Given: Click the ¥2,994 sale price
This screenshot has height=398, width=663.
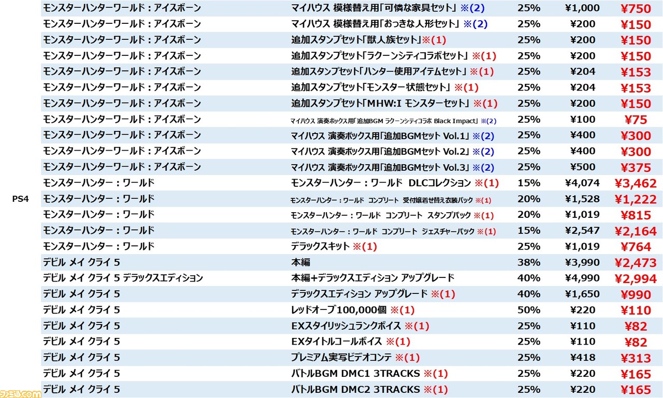Looking at the screenshot, I should pos(636,279).
